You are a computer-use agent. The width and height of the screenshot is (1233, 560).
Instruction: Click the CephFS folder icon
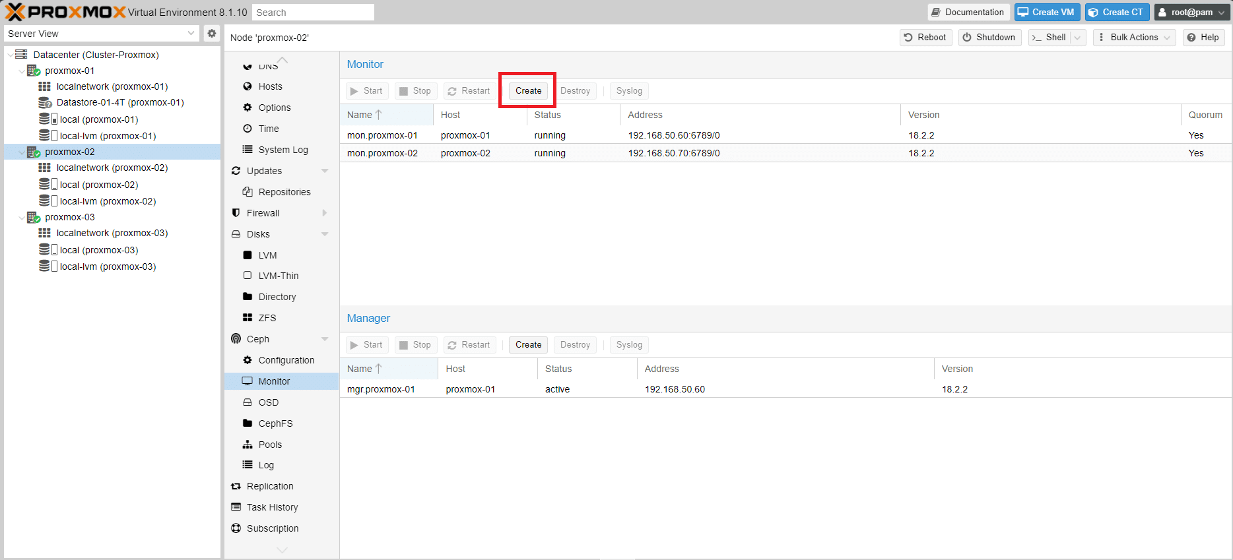248,423
